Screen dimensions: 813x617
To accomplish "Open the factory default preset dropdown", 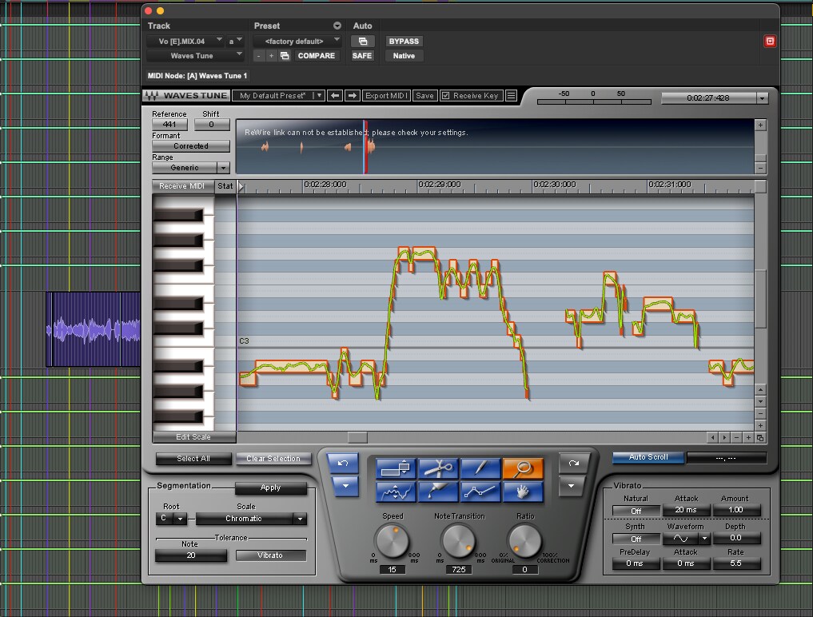I will tap(297, 41).
